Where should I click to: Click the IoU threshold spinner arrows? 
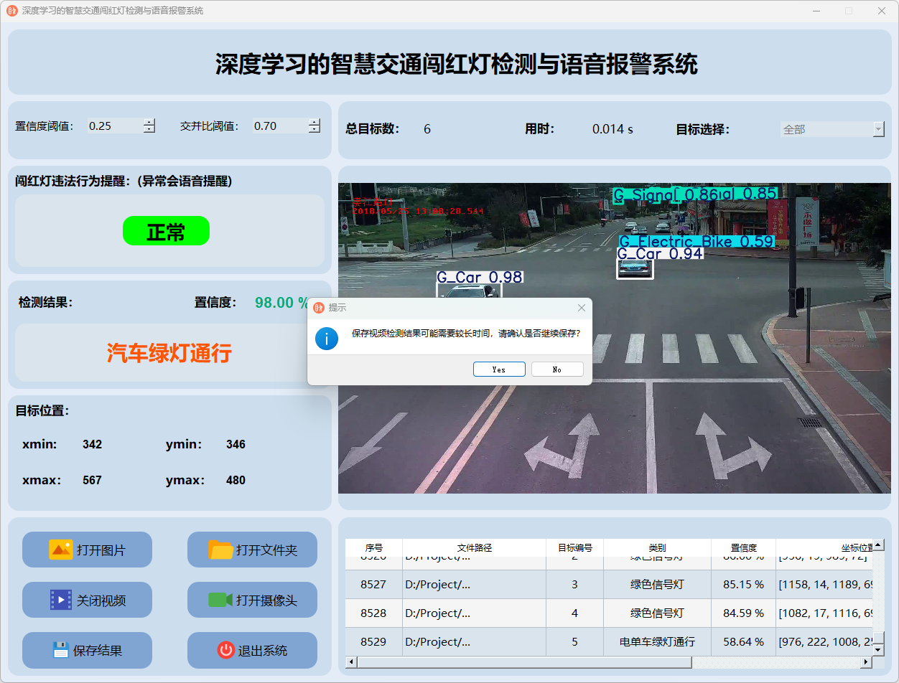[x=315, y=126]
